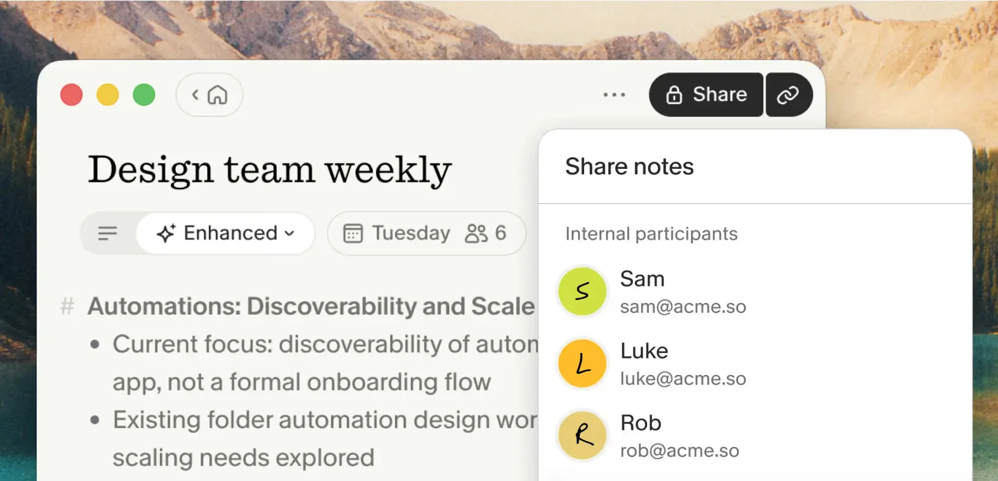Click the Design team weekly title
The height and width of the screenshot is (481, 998).
[x=270, y=169]
